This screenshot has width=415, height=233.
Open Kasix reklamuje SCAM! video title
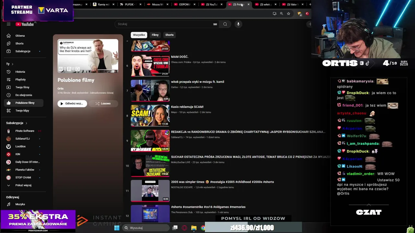(187, 107)
